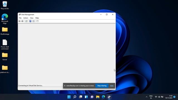Click the Show/Hide Action Pane toolbar icon
Image resolution: width=178 pixels, height=100 pixels.
pyautogui.click(x=33, y=21)
